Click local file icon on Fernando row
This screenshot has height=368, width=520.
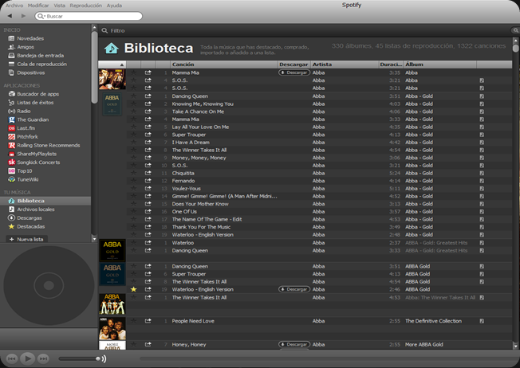click(482, 181)
